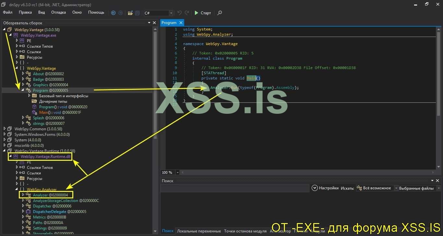Close the Program editor tab
This screenshot has height=236, width=443.
click(x=181, y=23)
